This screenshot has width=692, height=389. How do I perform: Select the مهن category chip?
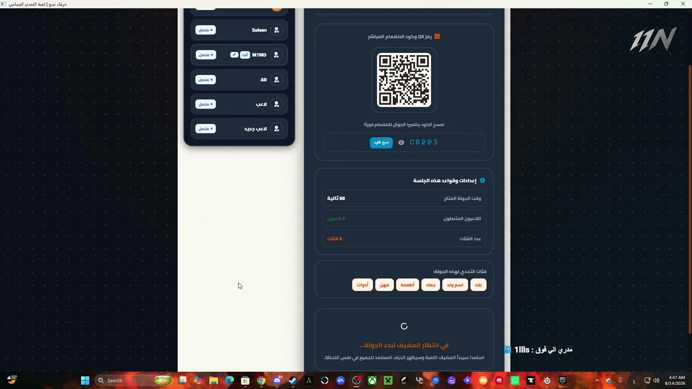coord(384,285)
